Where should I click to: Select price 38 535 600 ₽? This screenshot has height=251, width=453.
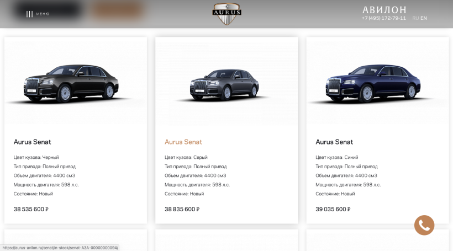point(31,209)
